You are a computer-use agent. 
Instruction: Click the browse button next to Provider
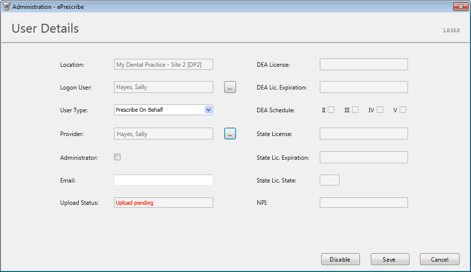pyautogui.click(x=230, y=134)
